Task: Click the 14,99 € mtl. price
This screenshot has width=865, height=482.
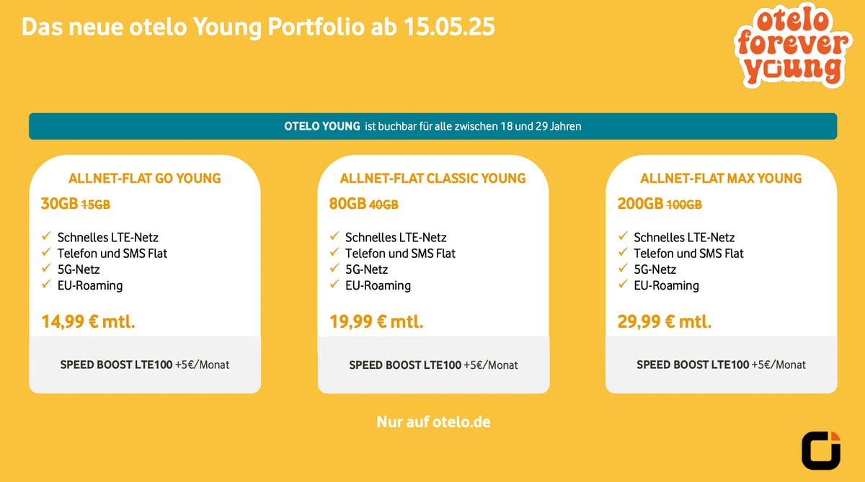Action: [x=88, y=321]
